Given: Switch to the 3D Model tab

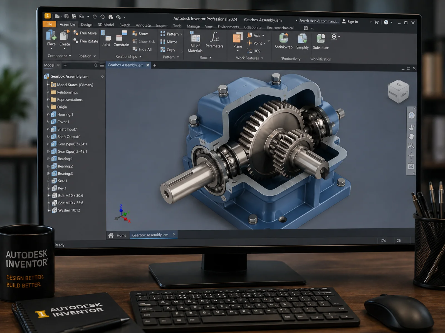Looking at the screenshot, I should pyautogui.click(x=106, y=25).
